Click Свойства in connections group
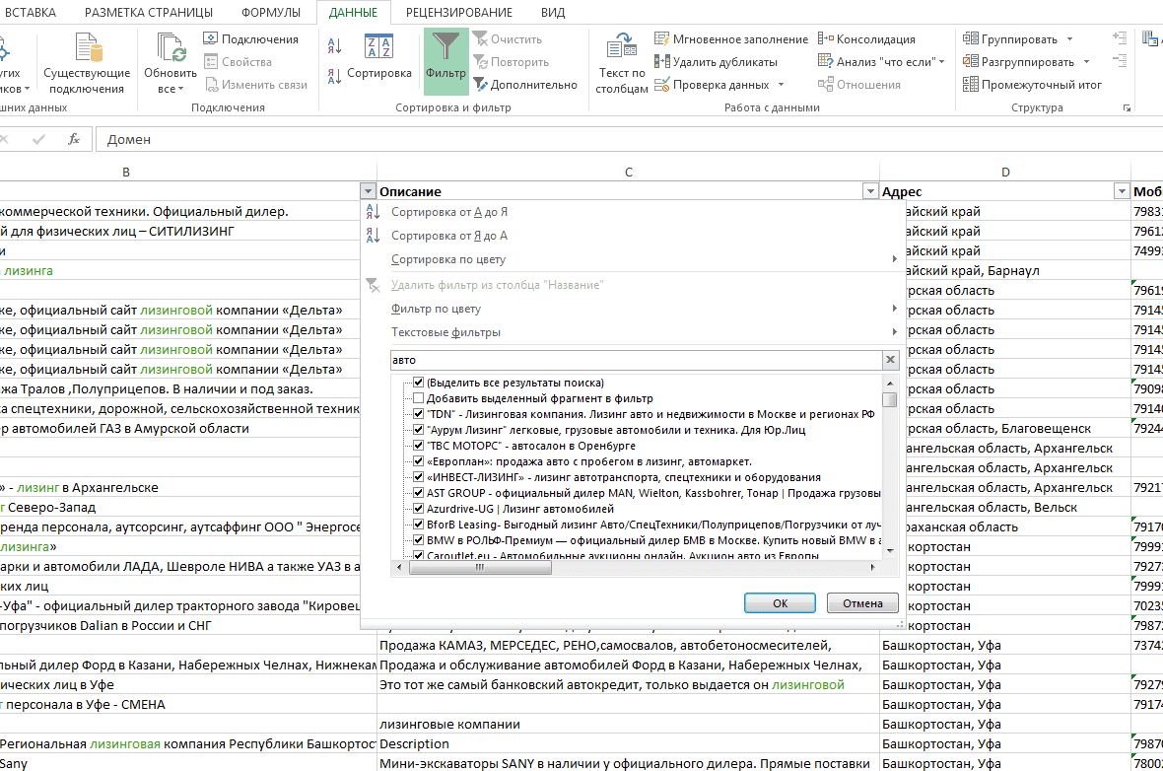 point(239,62)
